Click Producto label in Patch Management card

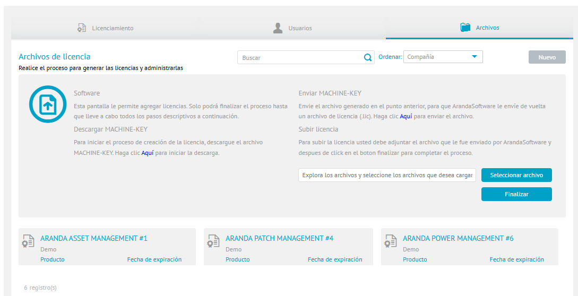coord(238,259)
